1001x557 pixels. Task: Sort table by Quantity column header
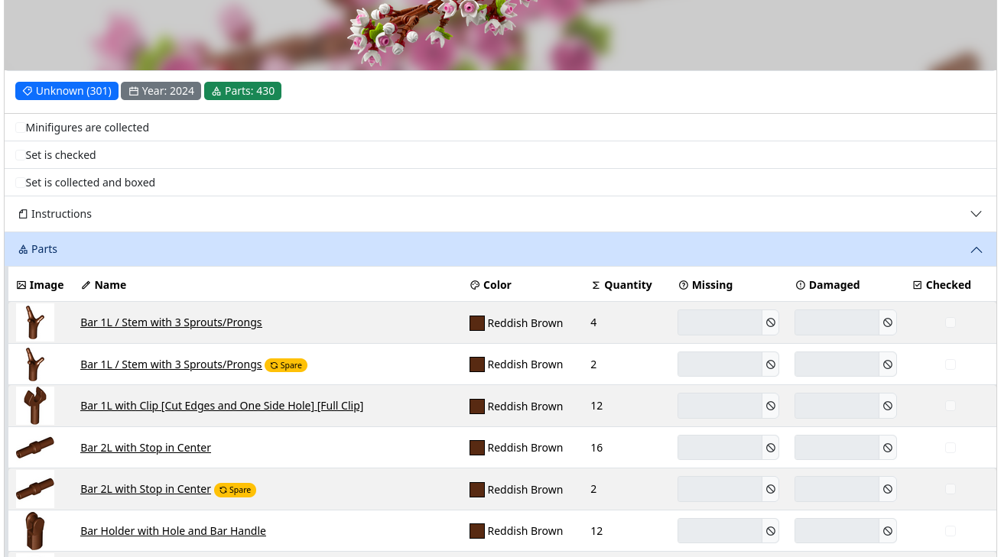[627, 285]
